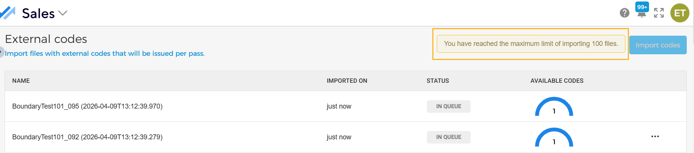Open the help question mark icon

(x=624, y=13)
